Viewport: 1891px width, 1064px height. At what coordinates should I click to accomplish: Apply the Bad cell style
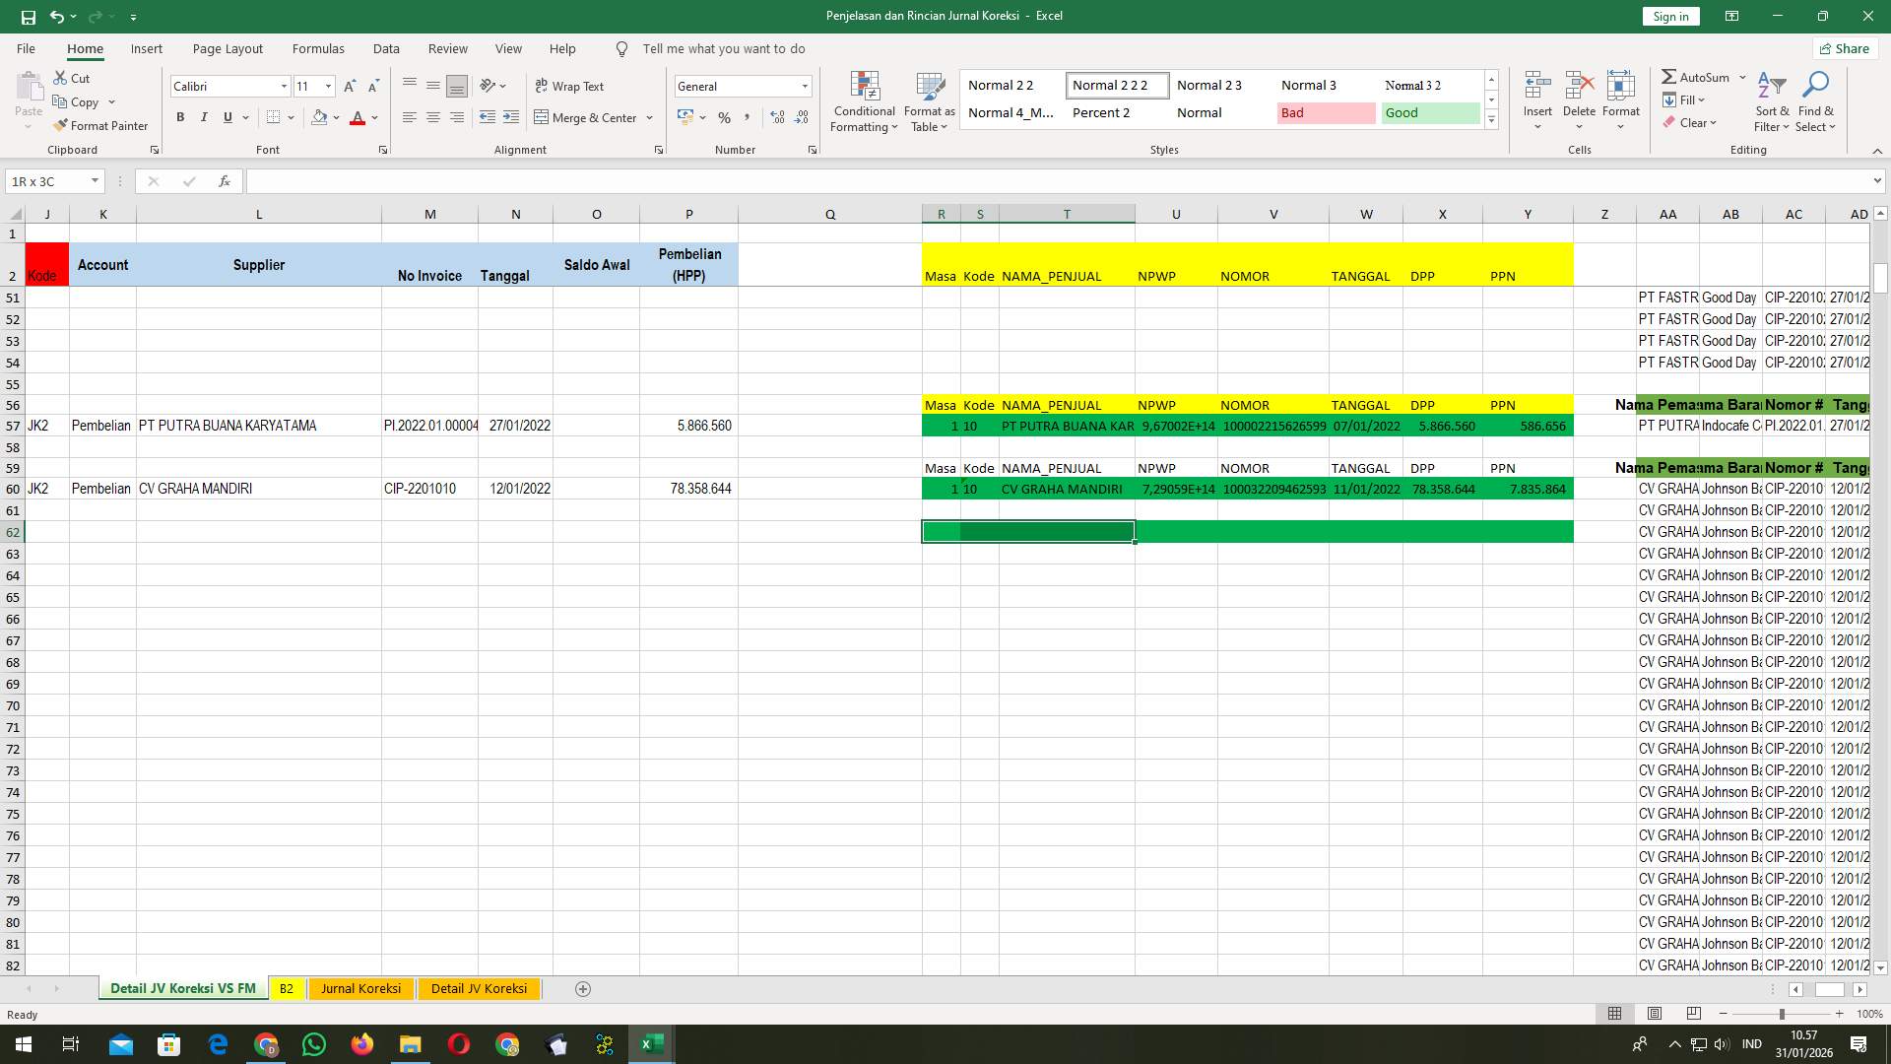(1326, 112)
